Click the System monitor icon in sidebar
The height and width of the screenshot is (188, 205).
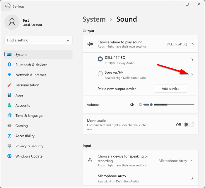[9, 54]
